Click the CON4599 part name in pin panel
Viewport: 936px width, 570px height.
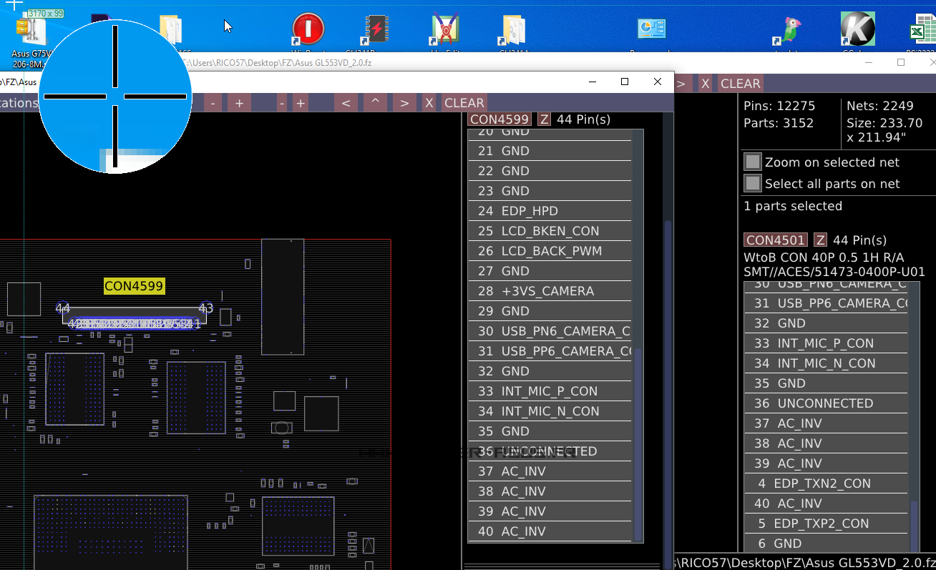pyautogui.click(x=499, y=119)
